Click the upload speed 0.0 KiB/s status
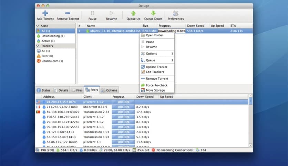288x166 pixels. 88,150
